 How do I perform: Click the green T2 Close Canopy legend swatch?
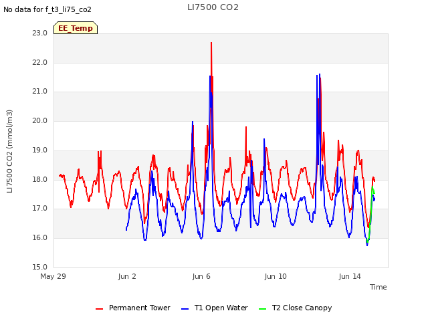point(262,309)
